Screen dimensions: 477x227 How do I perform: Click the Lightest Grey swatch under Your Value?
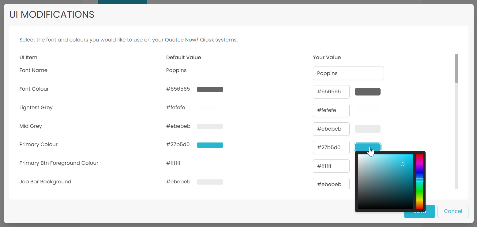pyautogui.click(x=367, y=110)
